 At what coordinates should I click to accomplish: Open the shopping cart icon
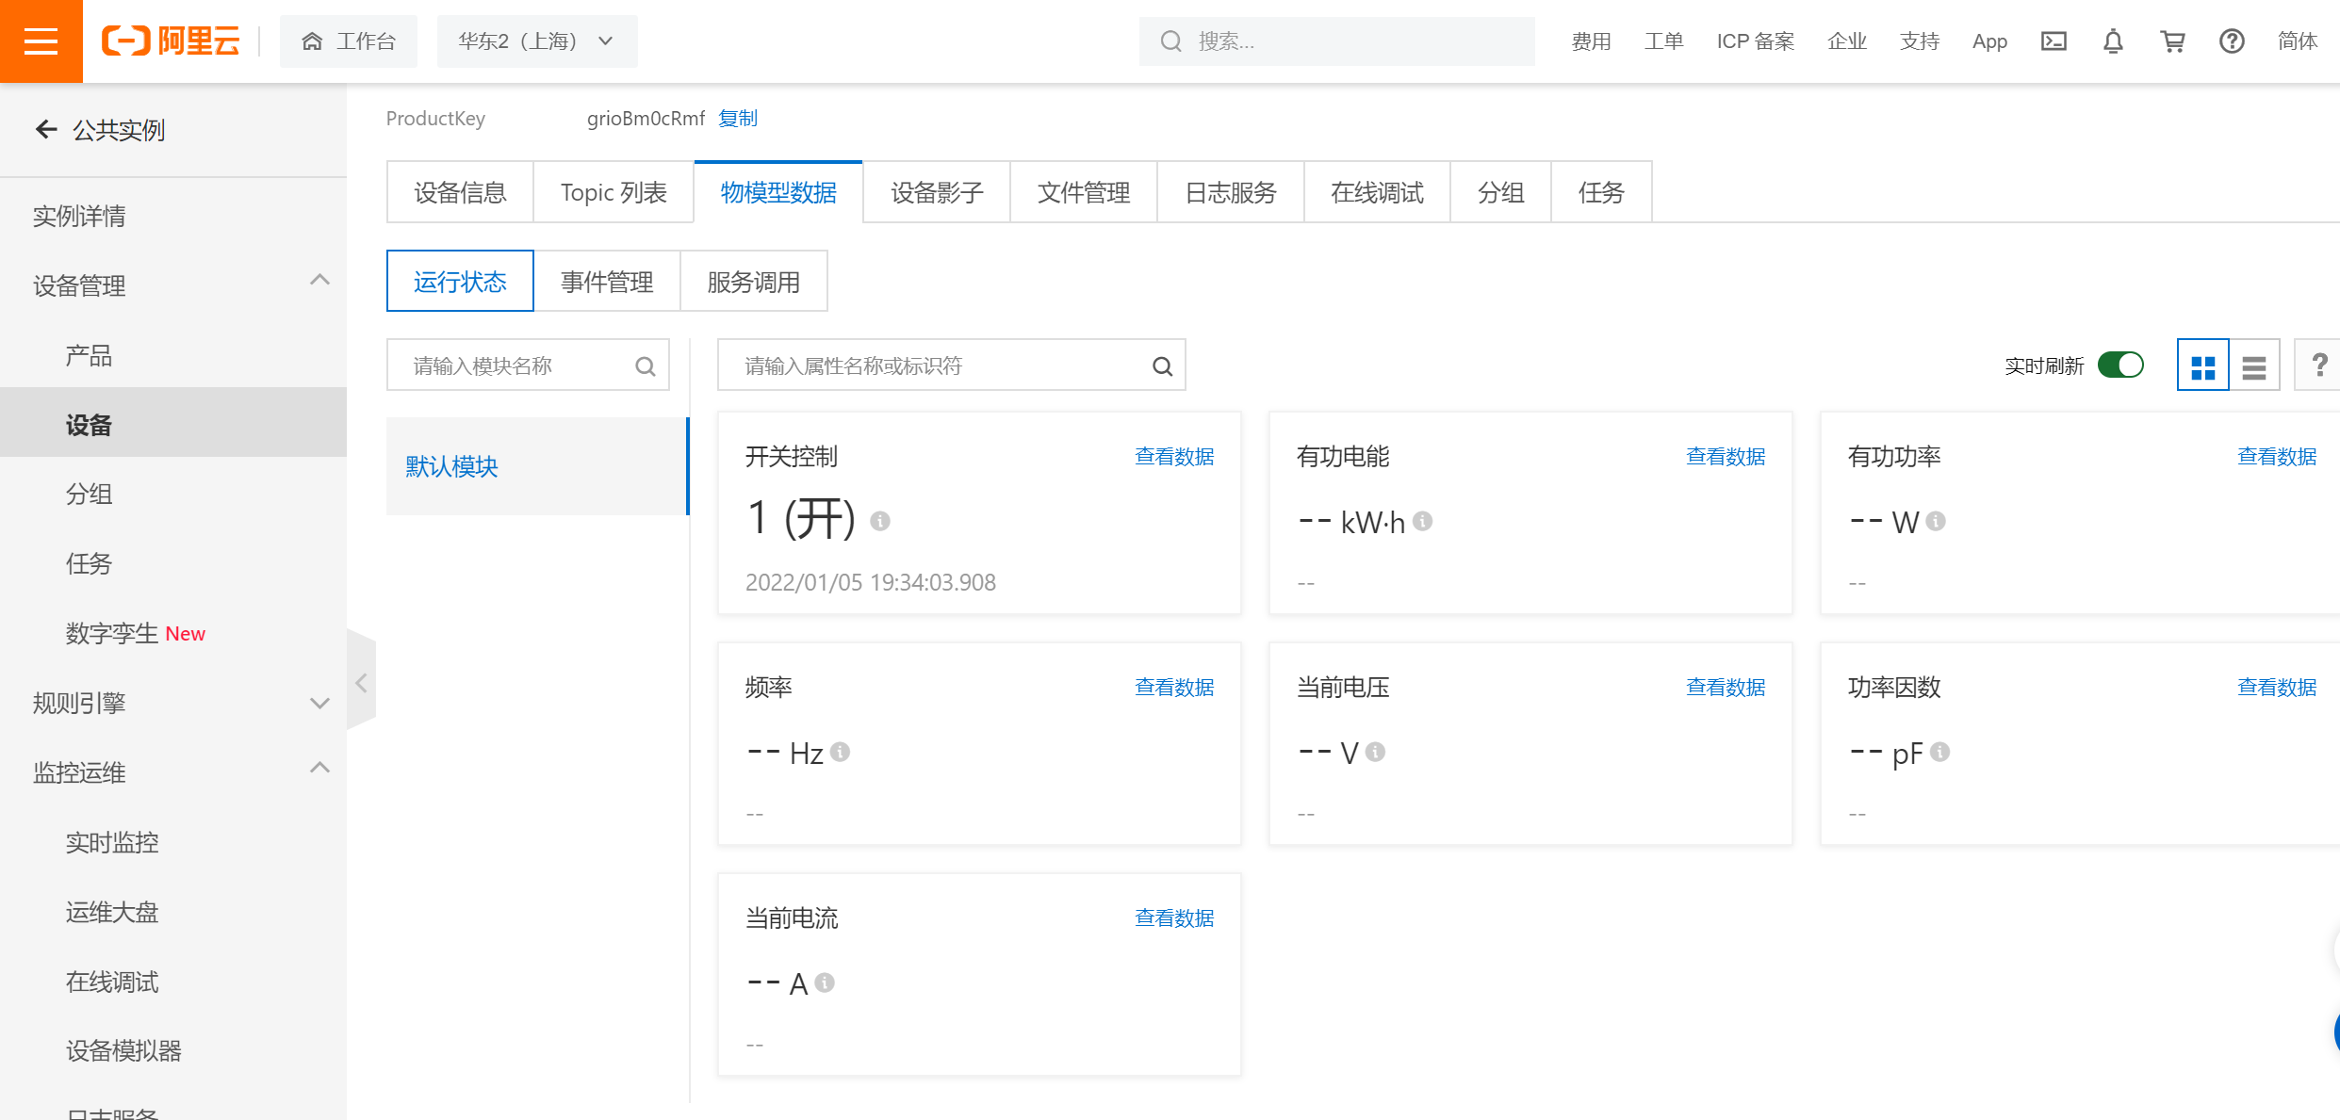(2172, 41)
